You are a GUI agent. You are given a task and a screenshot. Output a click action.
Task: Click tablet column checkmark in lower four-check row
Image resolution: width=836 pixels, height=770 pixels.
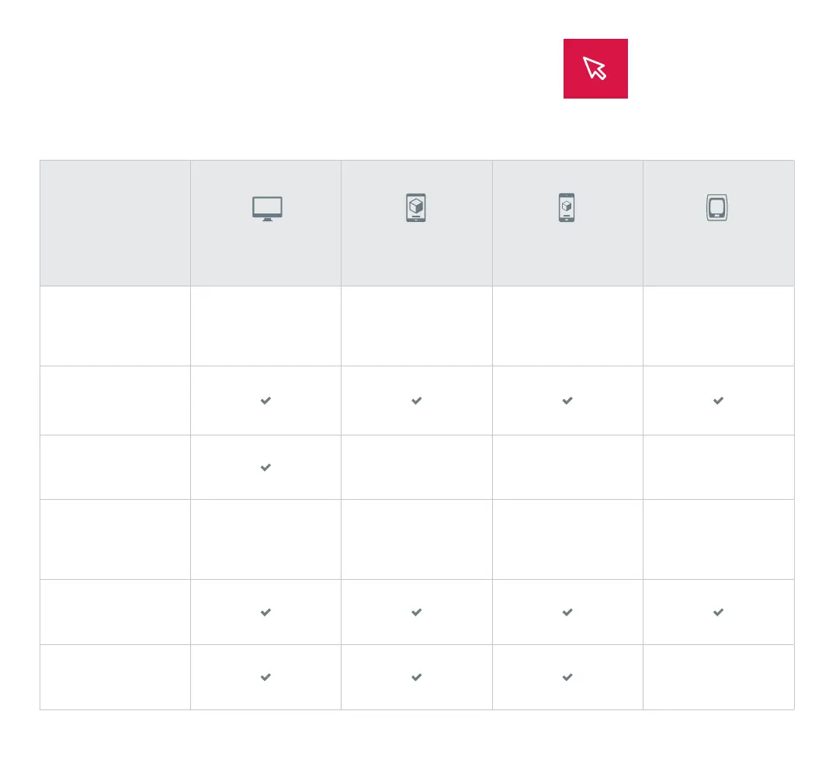click(416, 612)
